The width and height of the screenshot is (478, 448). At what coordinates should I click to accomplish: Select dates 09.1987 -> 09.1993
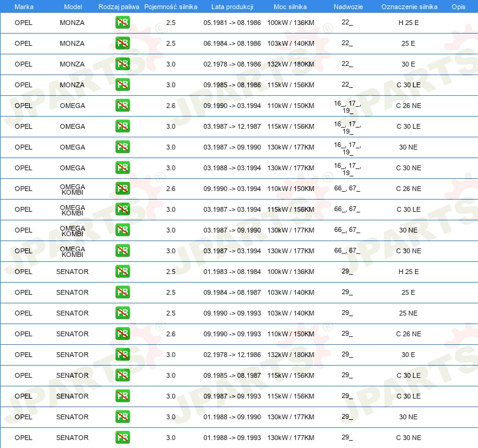(232, 396)
